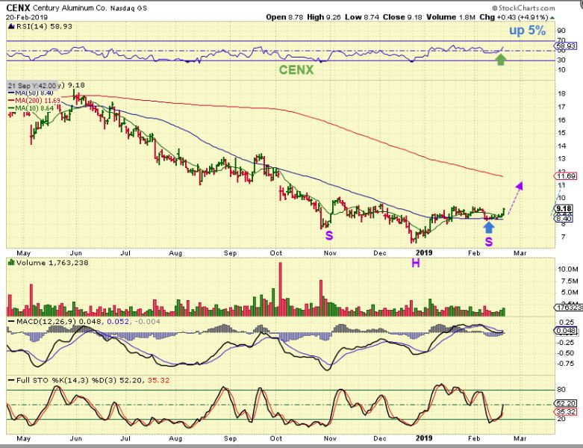Click the MA(50) 8.40 legend entry

[x=31, y=93]
